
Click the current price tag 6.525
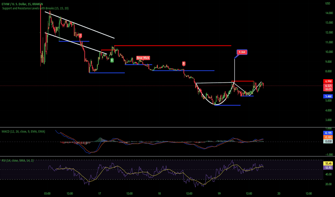(x=329, y=86)
